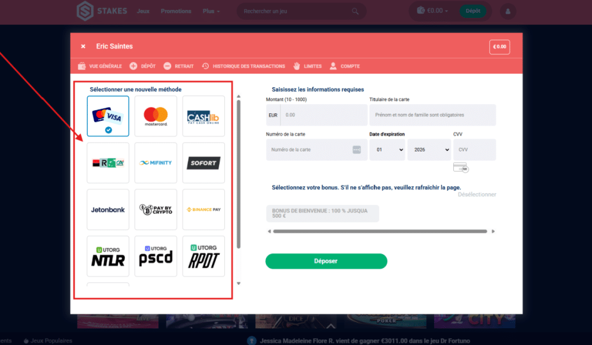Open the Retrait tab
This screenshot has height=345, width=592.
click(x=179, y=66)
